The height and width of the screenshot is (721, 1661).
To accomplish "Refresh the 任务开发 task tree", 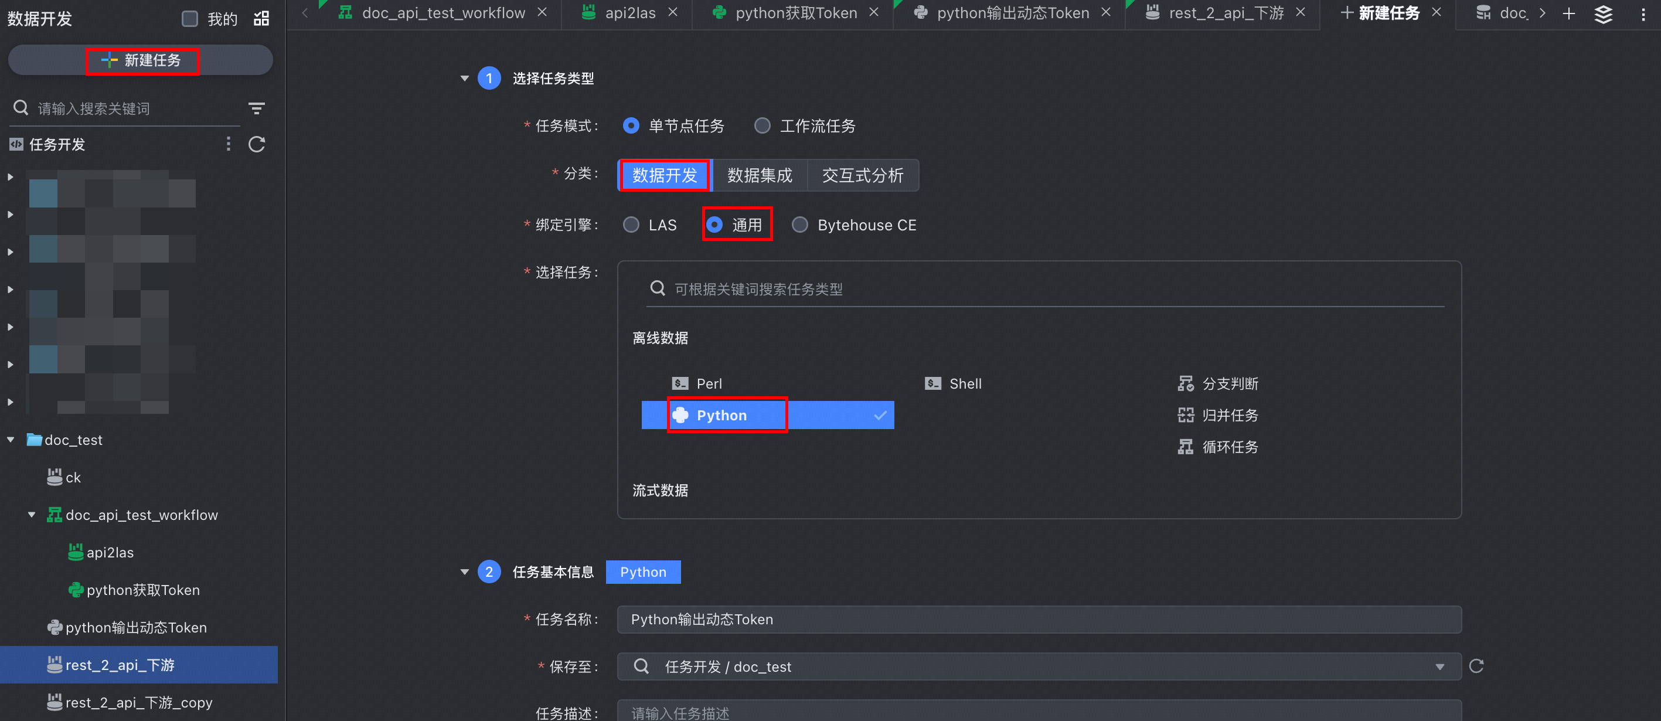I will click(257, 144).
